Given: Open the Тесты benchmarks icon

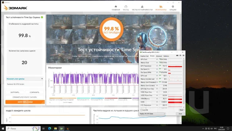Looking at the screenshot, I should click(x=126, y=7).
